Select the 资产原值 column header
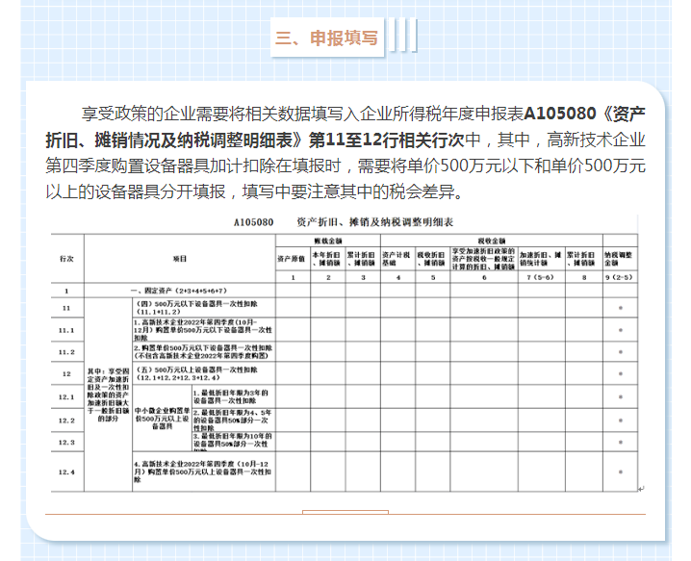Image resolution: width=691 pixels, height=561 pixels. (293, 259)
